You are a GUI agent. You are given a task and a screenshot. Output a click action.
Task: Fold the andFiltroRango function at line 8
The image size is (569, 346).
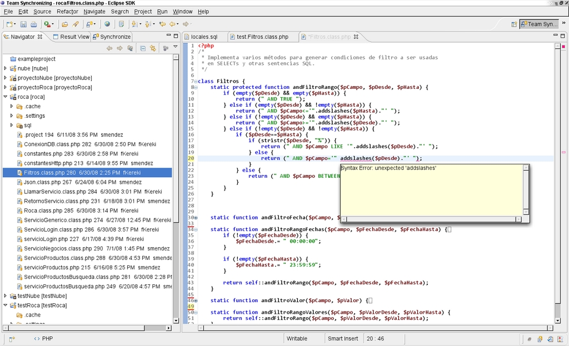tap(196, 87)
